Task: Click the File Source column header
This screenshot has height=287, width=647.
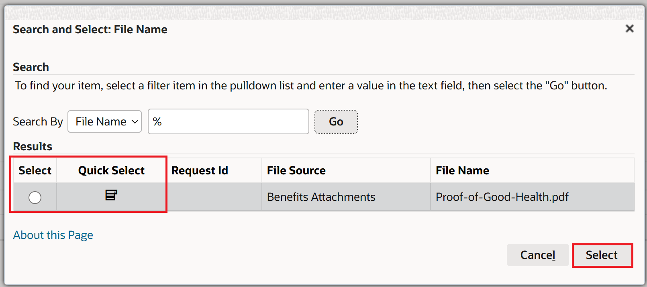Action: point(296,170)
